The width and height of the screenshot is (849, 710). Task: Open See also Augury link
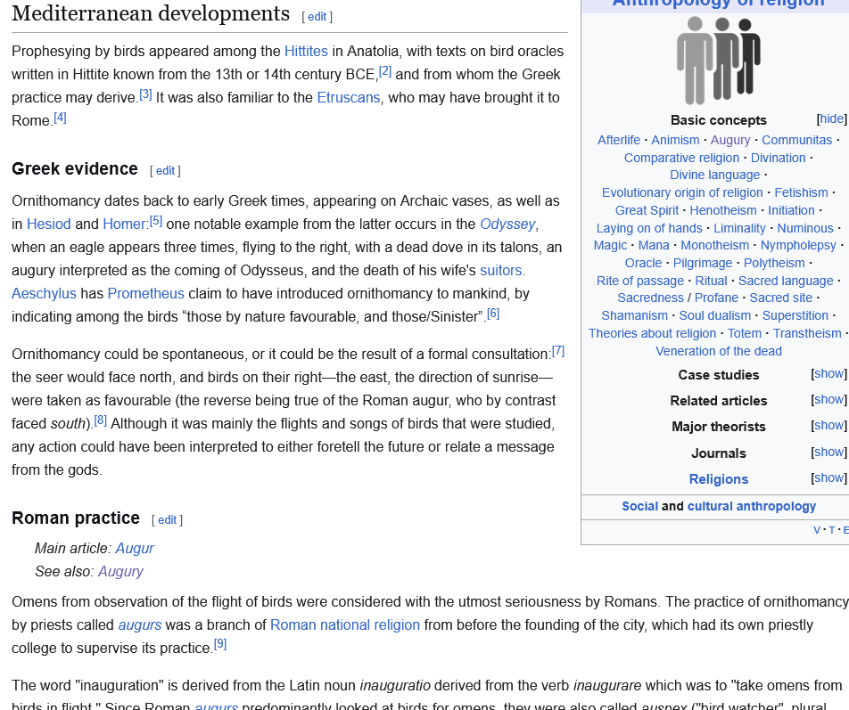click(120, 572)
